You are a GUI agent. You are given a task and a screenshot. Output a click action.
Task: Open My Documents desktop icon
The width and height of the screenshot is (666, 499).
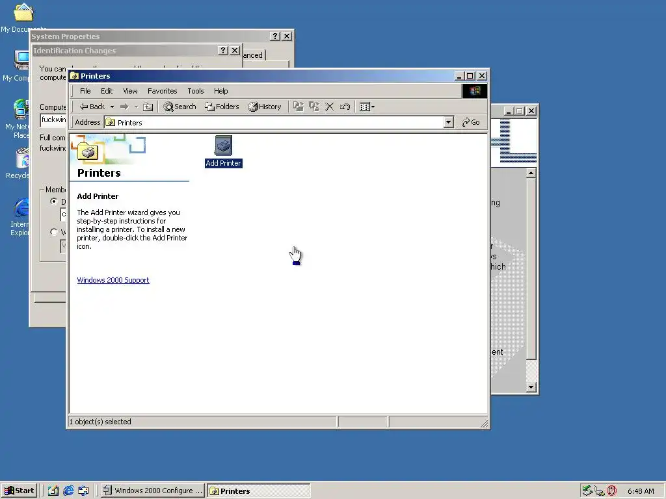coord(23,18)
